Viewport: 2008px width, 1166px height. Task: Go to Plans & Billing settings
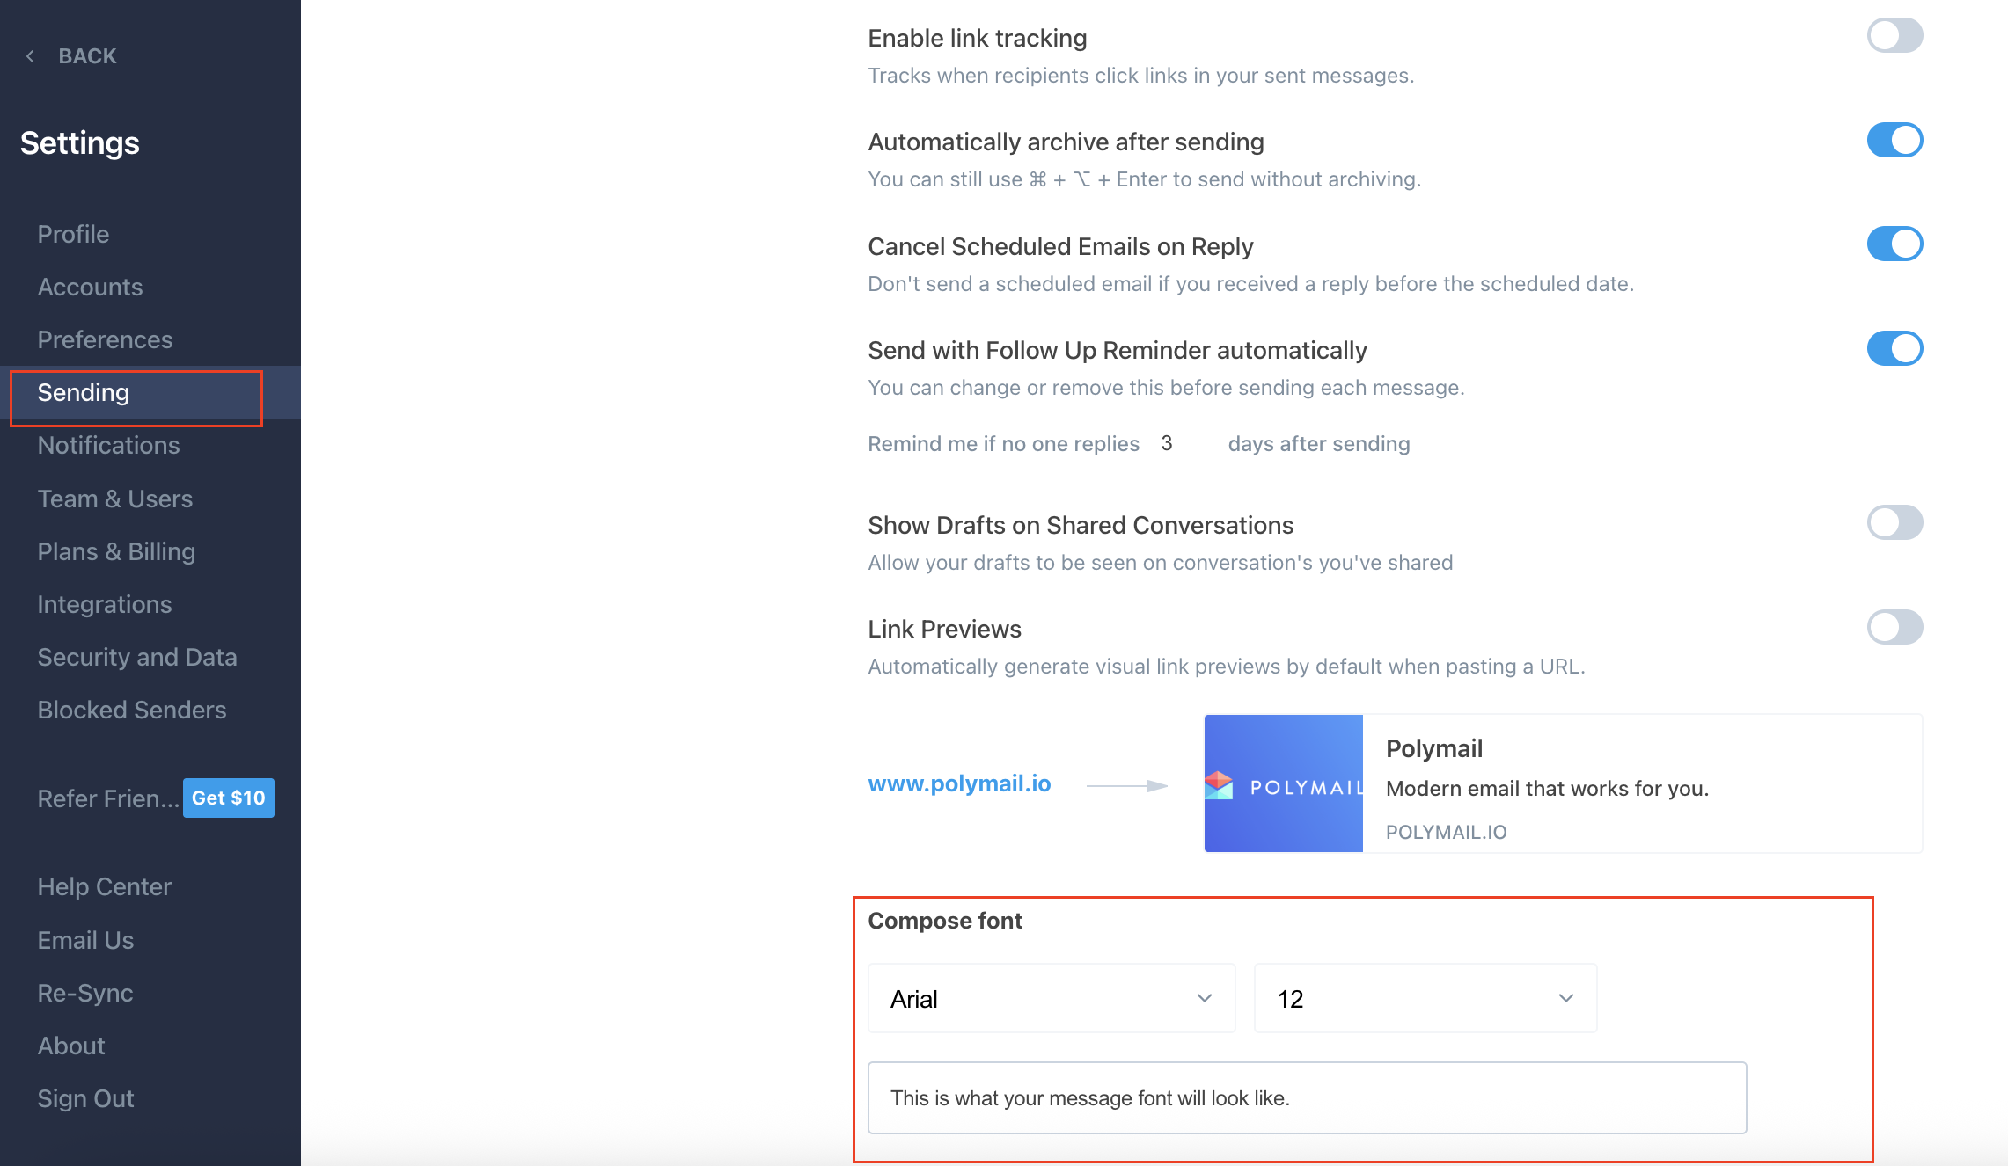click(x=116, y=551)
